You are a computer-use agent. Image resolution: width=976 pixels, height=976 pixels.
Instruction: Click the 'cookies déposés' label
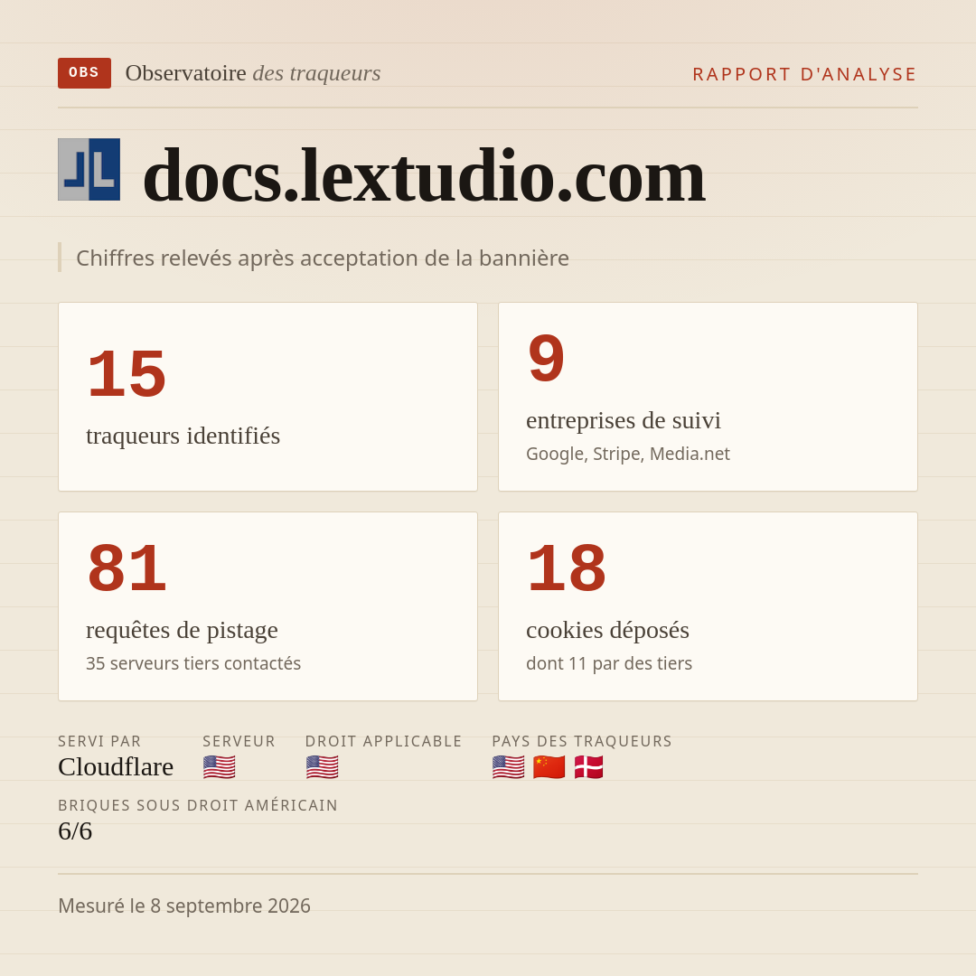point(607,630)
